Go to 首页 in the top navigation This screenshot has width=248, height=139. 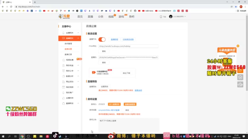pyautogui.click(x=80, y=17)
